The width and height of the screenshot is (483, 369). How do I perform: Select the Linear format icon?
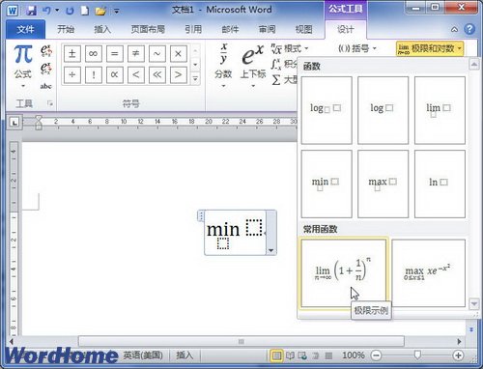(46, 69)
